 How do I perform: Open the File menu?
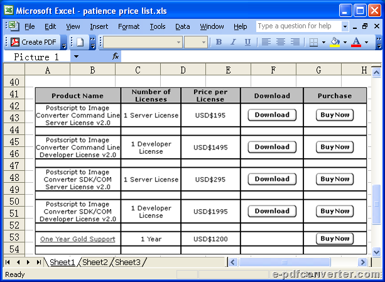tap(30, 26)
